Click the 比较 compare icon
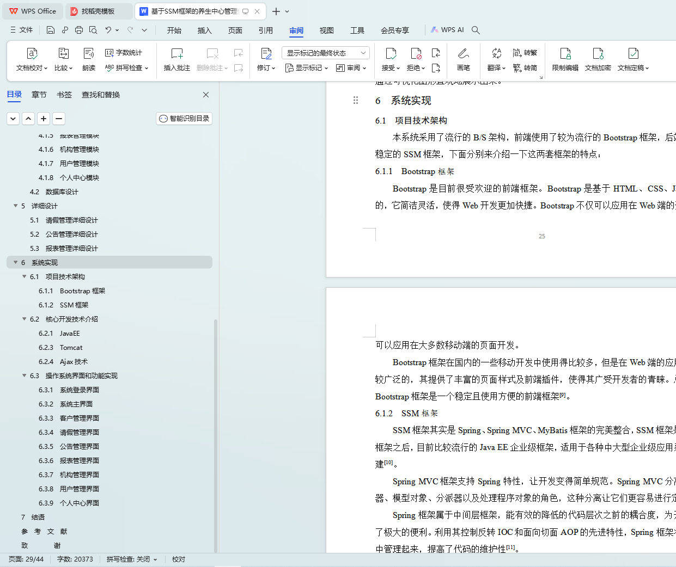 tap(63, 53)
